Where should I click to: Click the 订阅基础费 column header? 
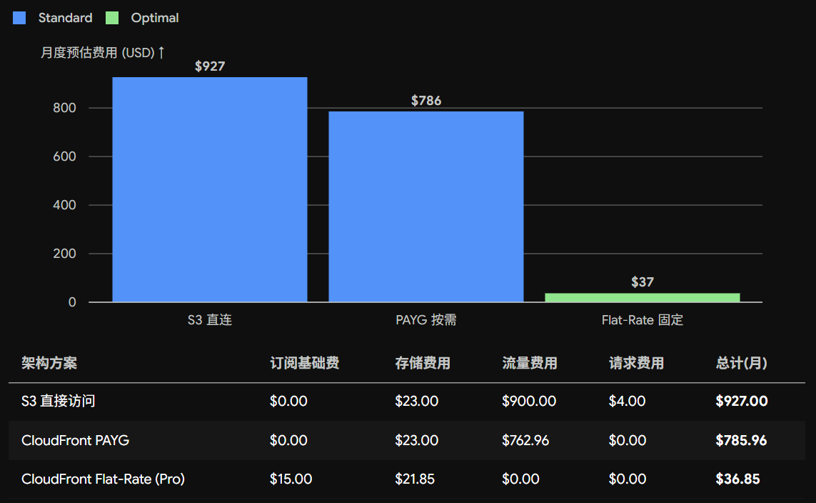[x=304, y=363]
